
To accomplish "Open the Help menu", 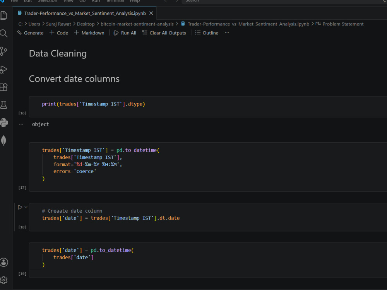I will pyautogui.click(x=135, y=1).
